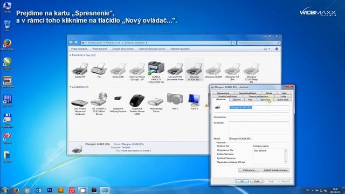The height and width of the screenshot is (194, 345).
Task: Click the Windows Start button
Action: click(x=5, y=190)
